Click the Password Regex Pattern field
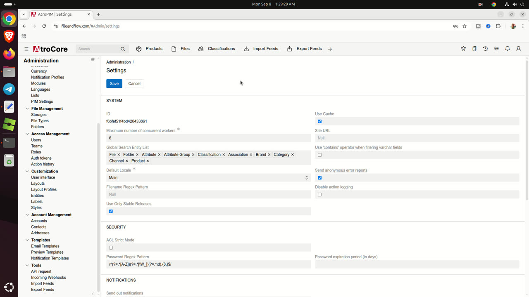 click(208, 264)
